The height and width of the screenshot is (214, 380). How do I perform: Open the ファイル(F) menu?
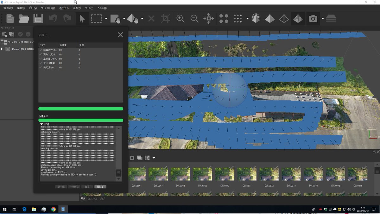click(x=8, y=8)
